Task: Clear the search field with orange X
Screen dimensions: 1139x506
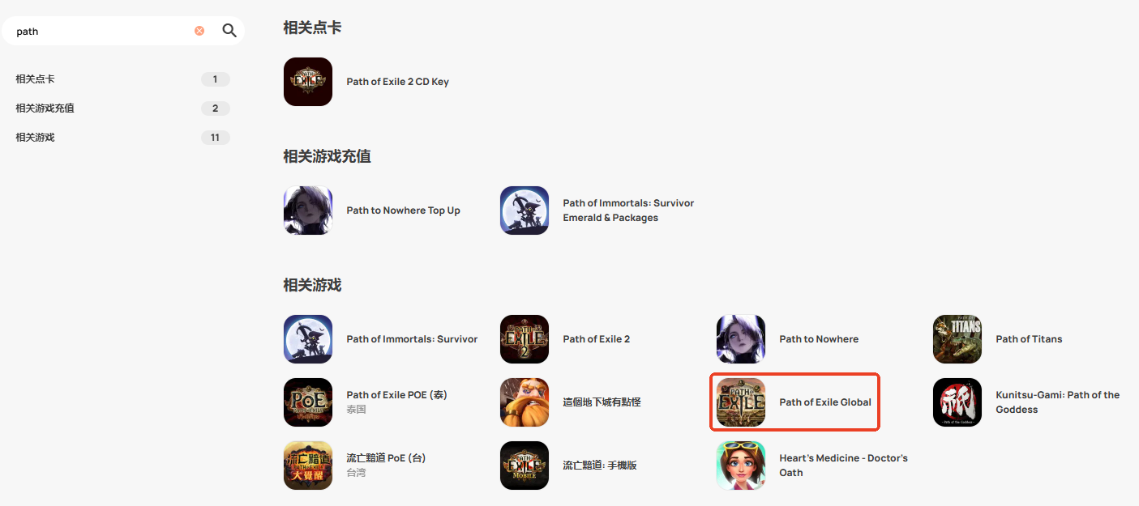Action: pyautogui.click(x=199, y=31)
